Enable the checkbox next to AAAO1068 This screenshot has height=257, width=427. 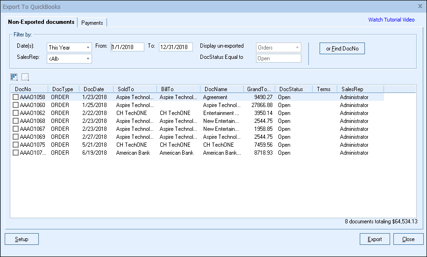(x=16, y=121)
